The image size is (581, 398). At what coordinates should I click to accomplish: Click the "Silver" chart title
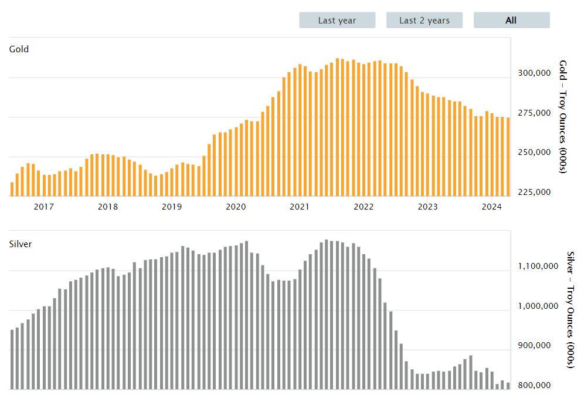(21, 244)
